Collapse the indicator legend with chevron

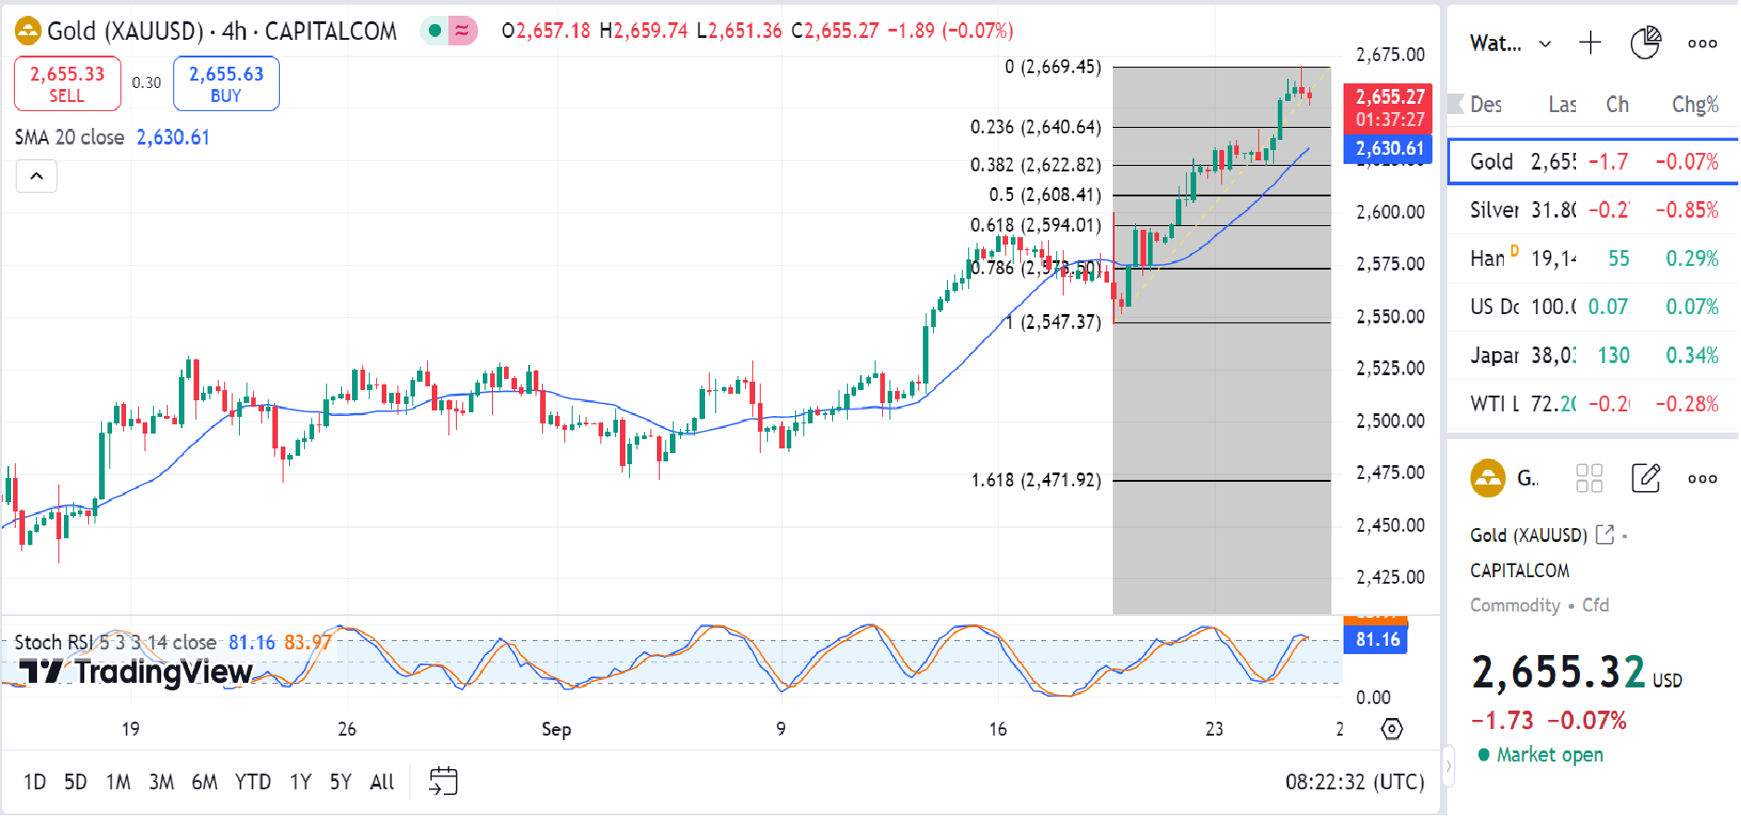click(x=37, y=176)
